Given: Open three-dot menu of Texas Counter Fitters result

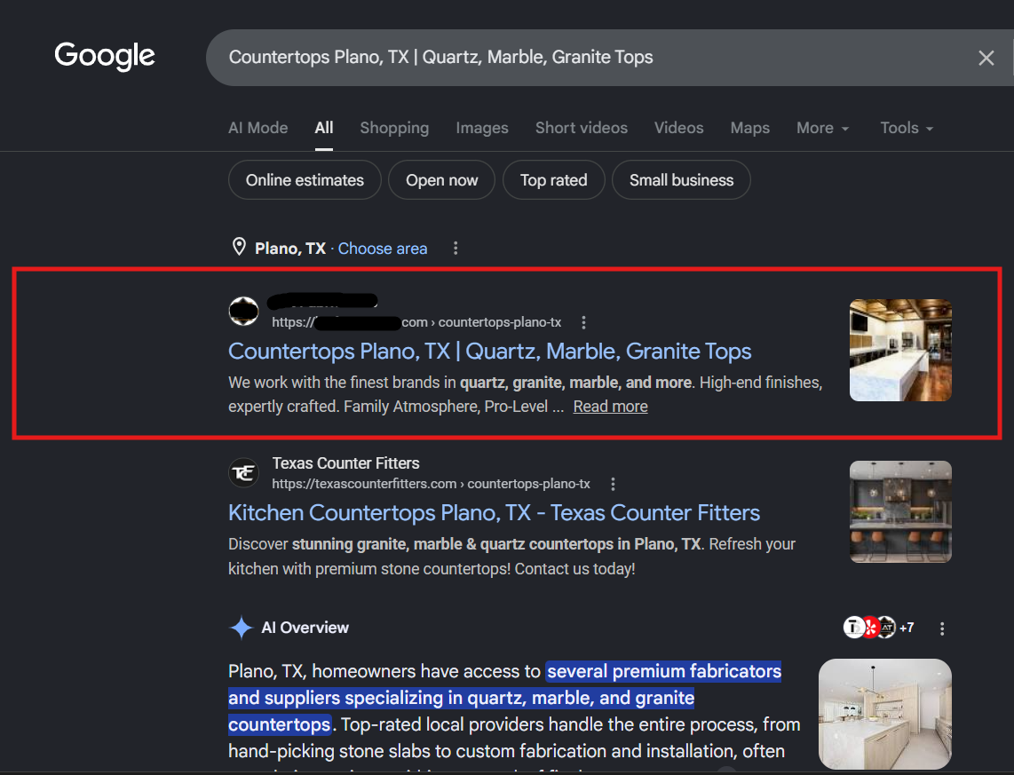Looking at the screenshot, I should [613, 484].
